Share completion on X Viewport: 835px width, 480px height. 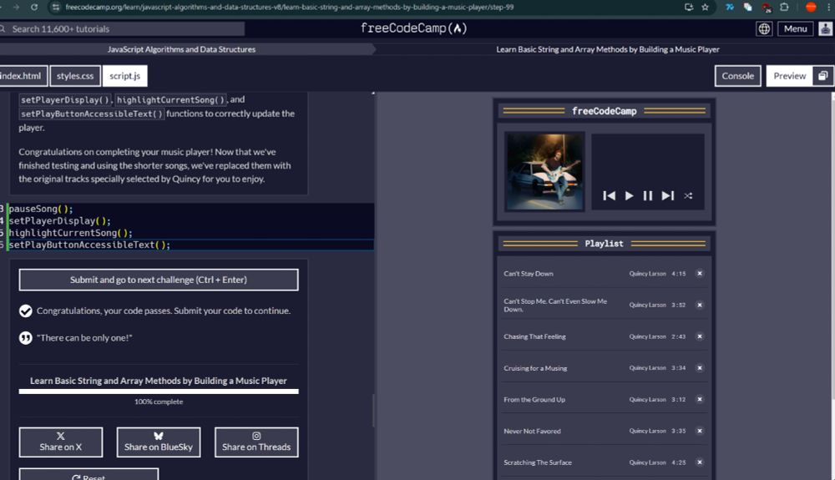click(61, 442)
